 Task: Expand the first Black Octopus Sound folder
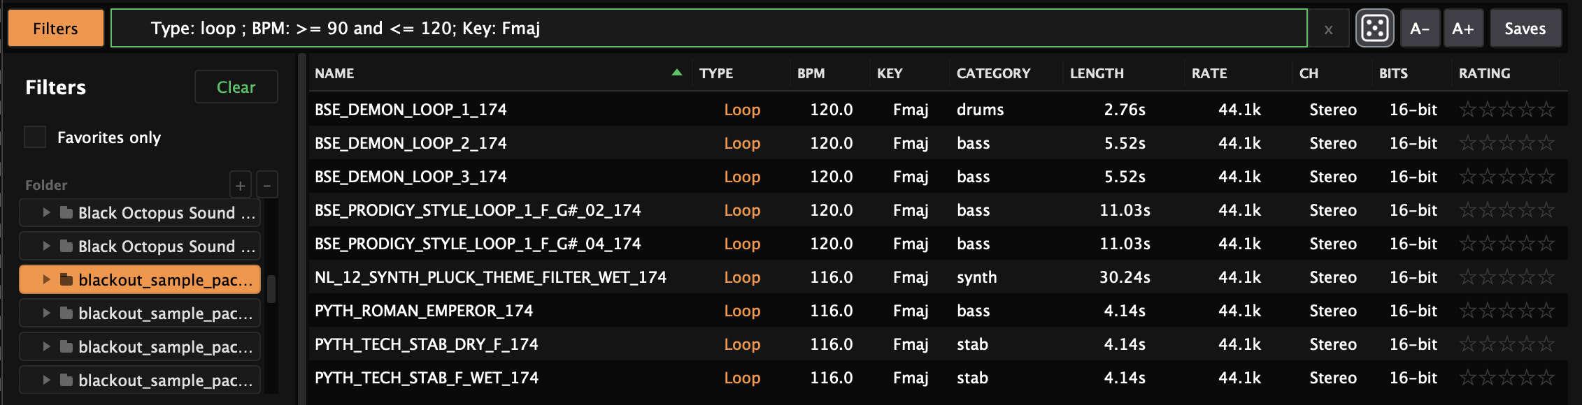(46, 212)
